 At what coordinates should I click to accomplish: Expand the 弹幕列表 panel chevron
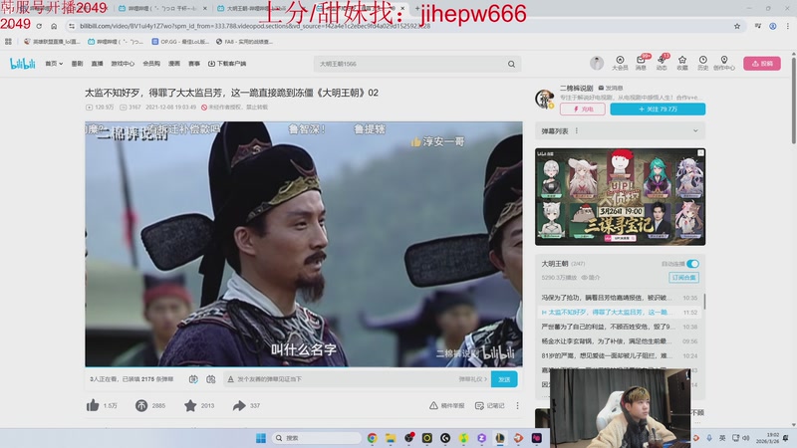point(695,131)
